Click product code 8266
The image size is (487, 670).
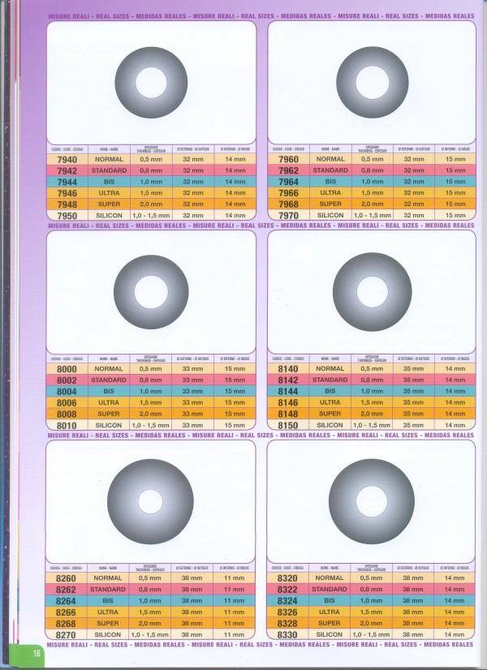(x=66, y=612)
